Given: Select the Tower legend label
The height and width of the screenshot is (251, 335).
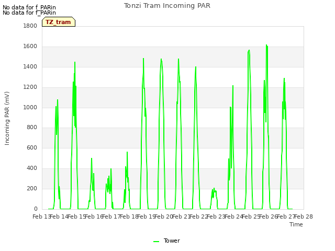Looking at the screenshot, I should tap(172, 241).
